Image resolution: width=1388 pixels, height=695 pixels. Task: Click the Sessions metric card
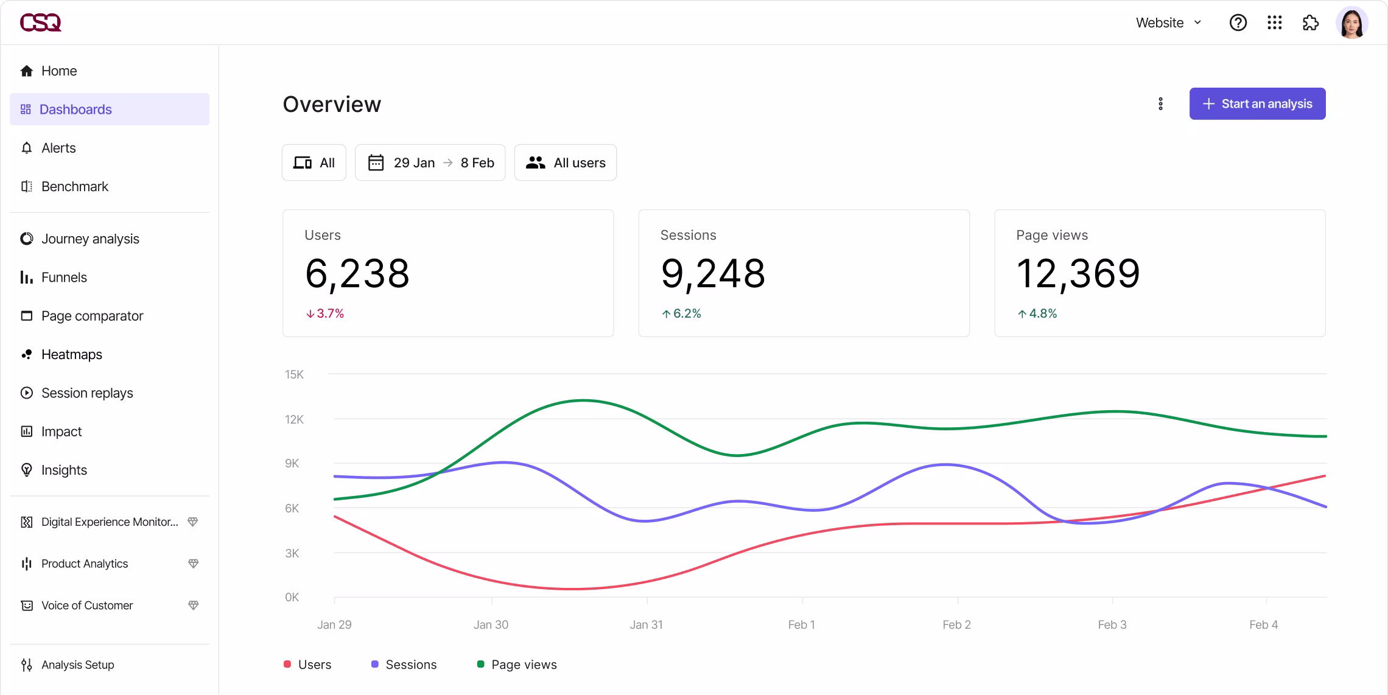click(x=804, y=273)
